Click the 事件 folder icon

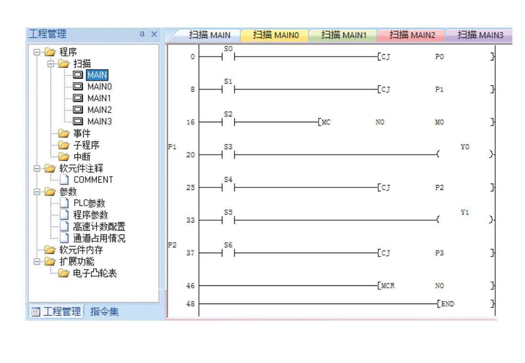point(64,134)
